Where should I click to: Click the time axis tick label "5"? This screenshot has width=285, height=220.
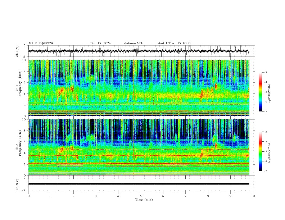tap(141, 196)
